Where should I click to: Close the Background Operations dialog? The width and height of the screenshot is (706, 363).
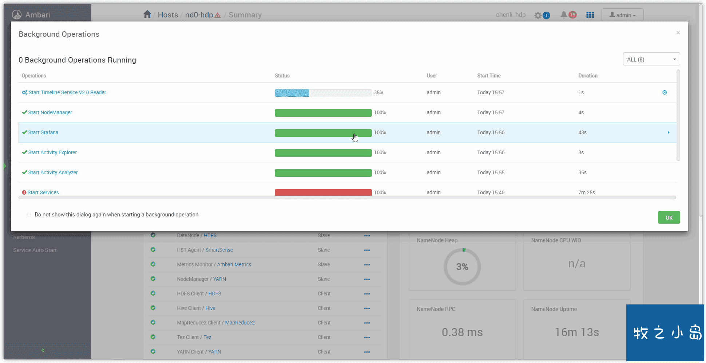point(678,33)
